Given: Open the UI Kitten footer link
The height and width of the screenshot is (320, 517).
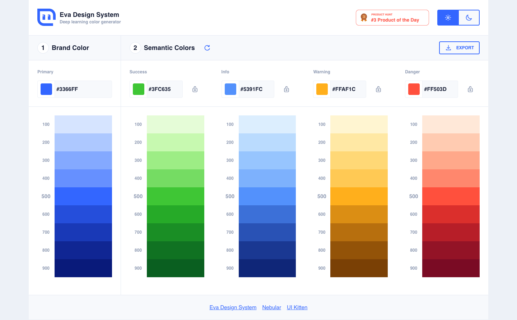Looking at the screenshot, I should point(297,307).
